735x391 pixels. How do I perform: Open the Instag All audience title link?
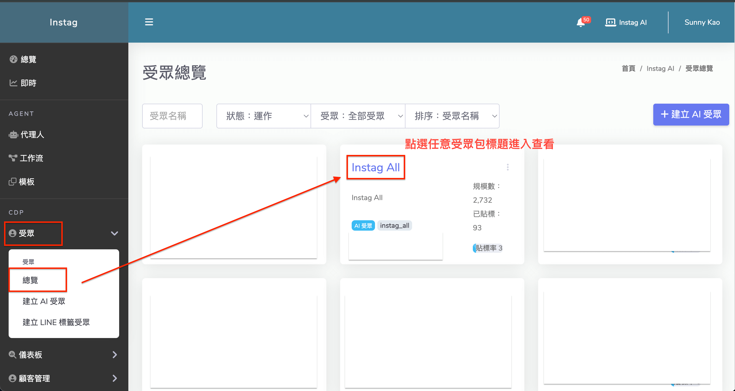(x=376, y=168)
